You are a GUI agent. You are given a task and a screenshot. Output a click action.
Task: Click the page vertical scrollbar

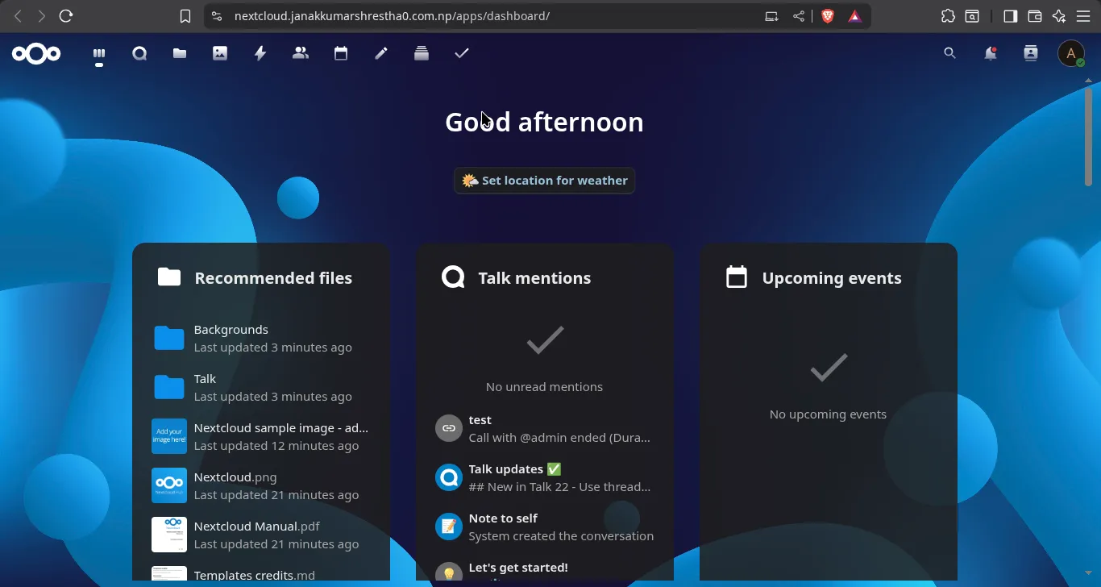[x=1088, y=137]
